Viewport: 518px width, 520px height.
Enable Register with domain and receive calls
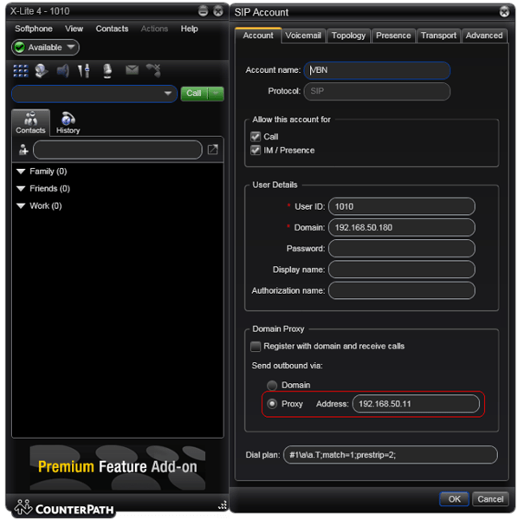[256, 346]
